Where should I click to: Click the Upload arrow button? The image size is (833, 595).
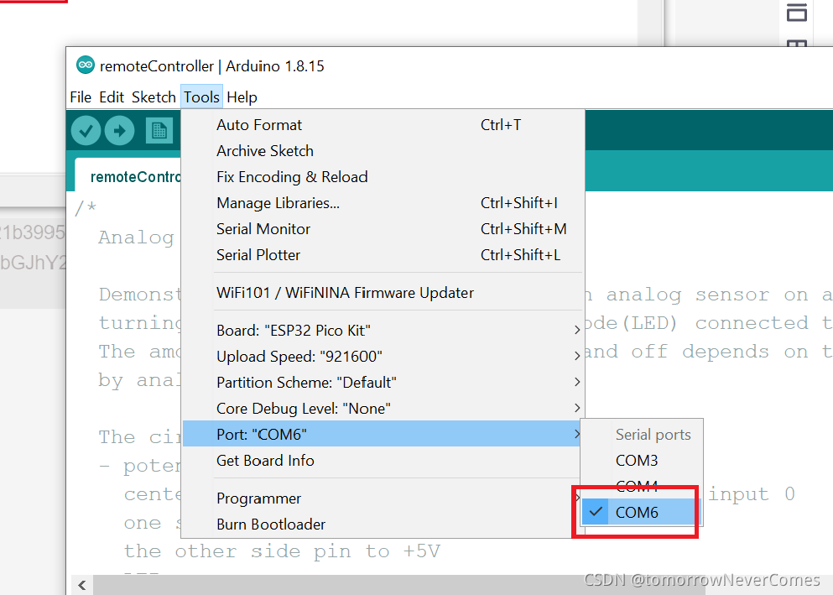pos(119,130)
